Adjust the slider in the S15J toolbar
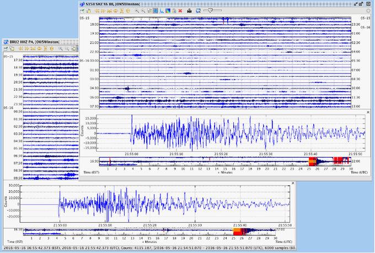 tap(210, 10)
